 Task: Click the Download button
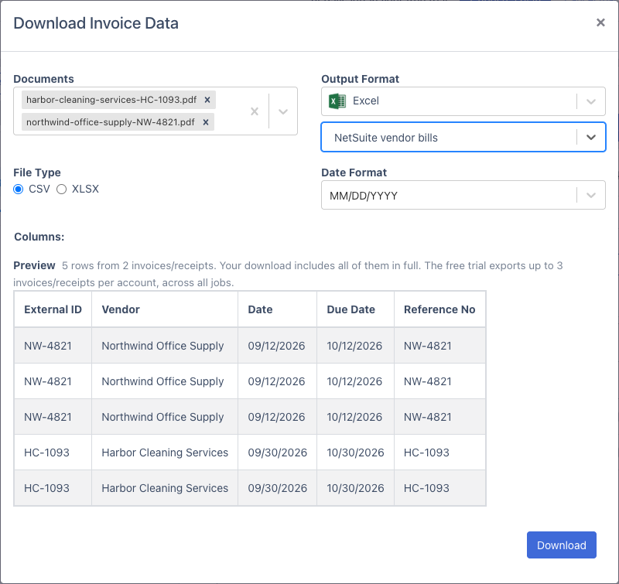coord(562,545)
